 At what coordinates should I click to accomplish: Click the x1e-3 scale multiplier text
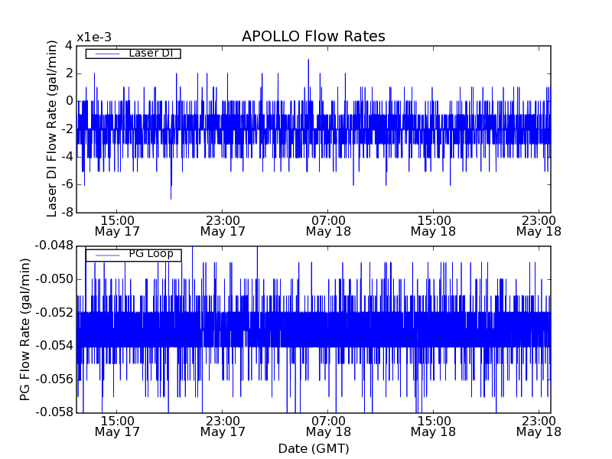point(94,38)
